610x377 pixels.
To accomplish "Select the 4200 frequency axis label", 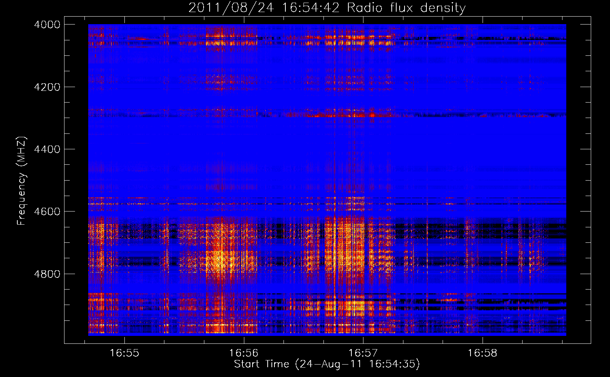I will (47, 87).
